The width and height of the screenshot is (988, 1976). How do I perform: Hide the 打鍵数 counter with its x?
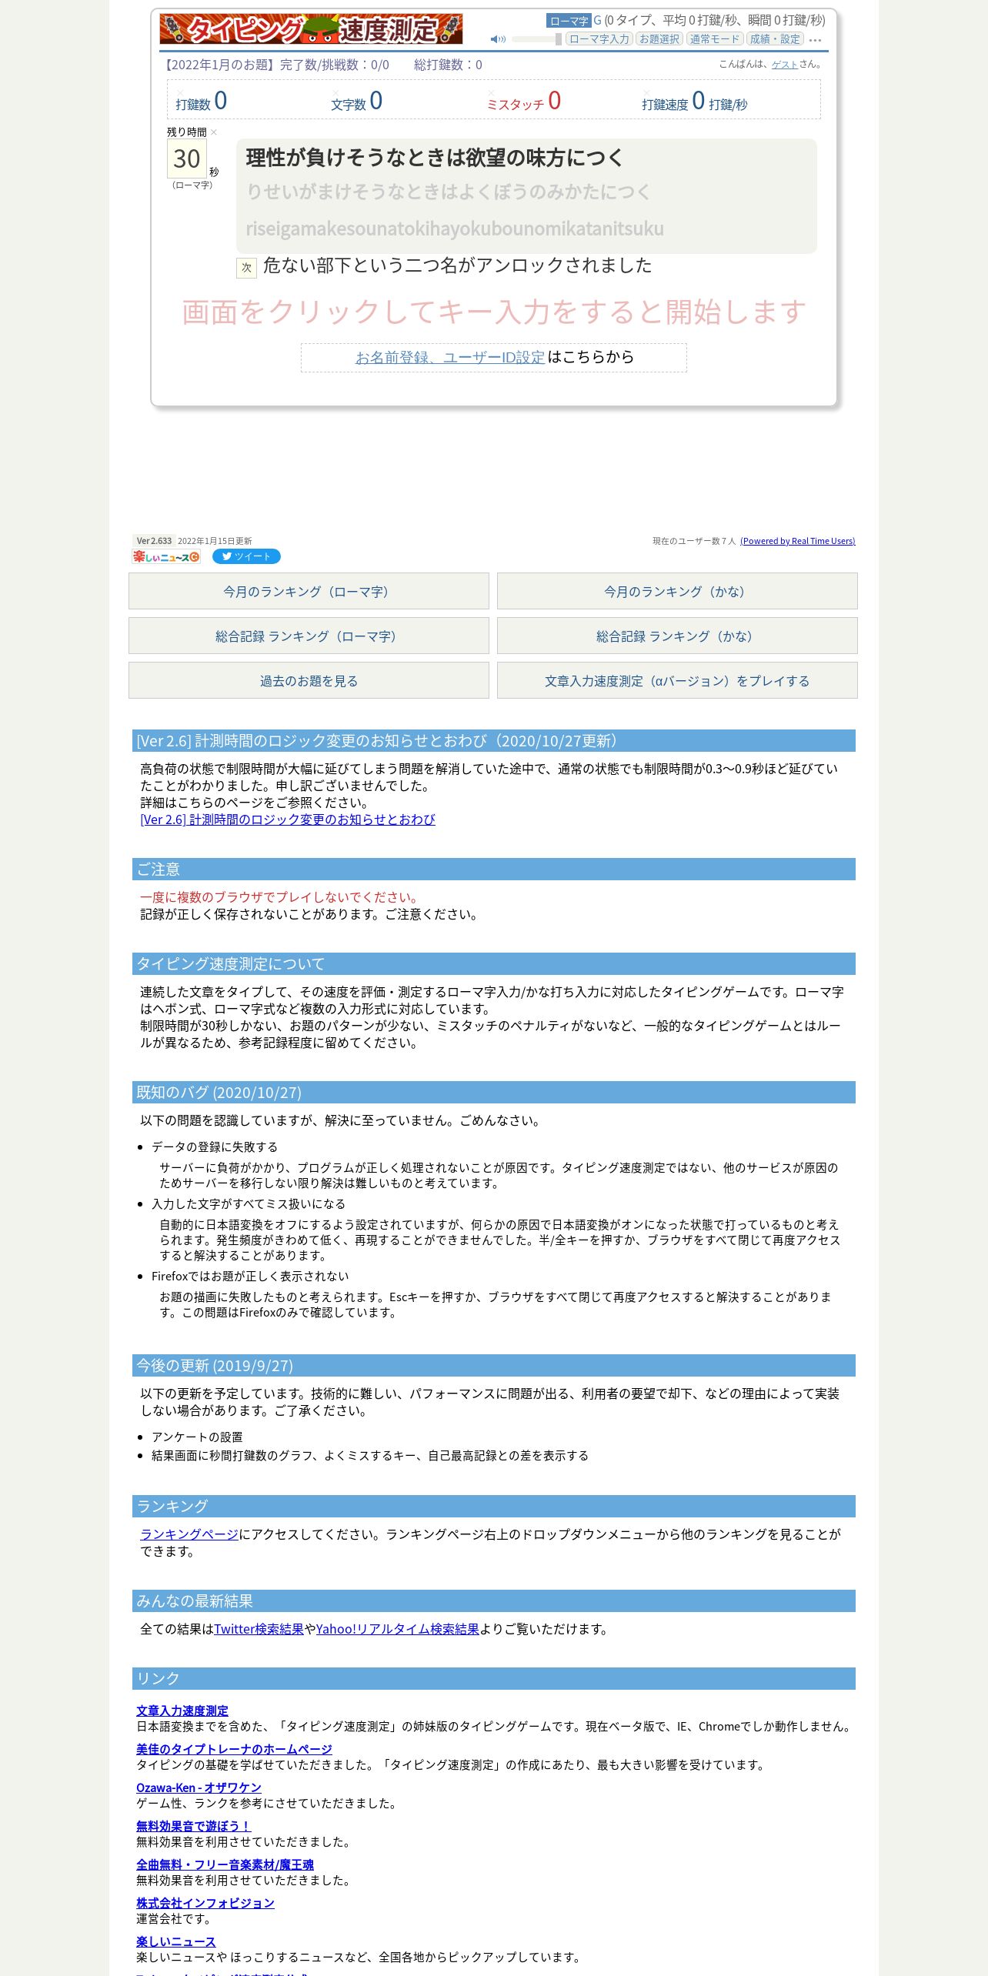click(x=180, y=92)
